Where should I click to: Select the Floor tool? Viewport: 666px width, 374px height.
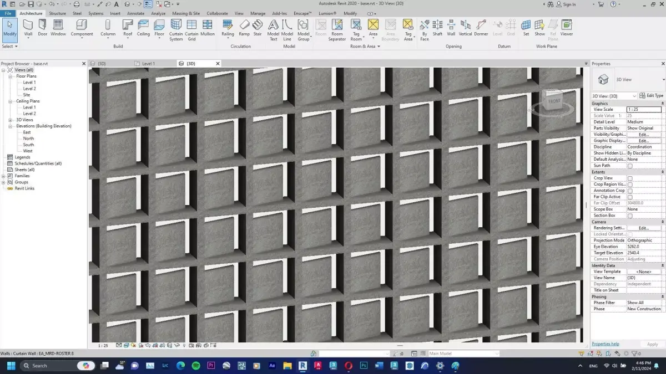point(159,28)
